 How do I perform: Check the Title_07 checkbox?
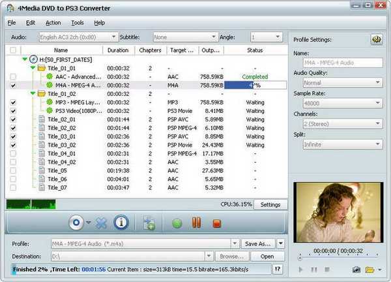click(13, 187)
